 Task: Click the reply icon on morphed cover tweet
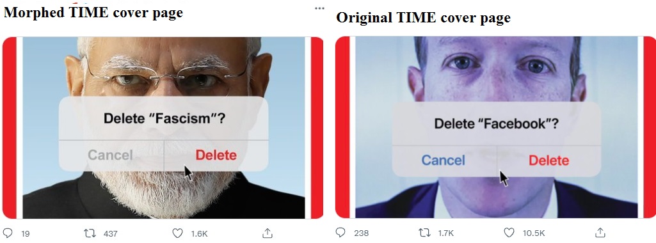coord(8,233)
